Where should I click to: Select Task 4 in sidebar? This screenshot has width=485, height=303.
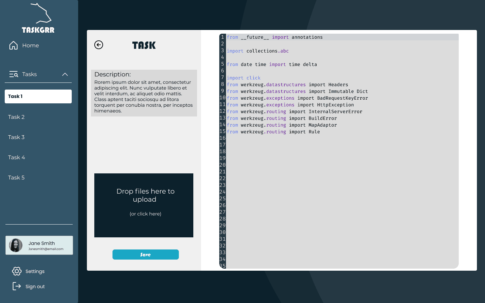(17, 157)
